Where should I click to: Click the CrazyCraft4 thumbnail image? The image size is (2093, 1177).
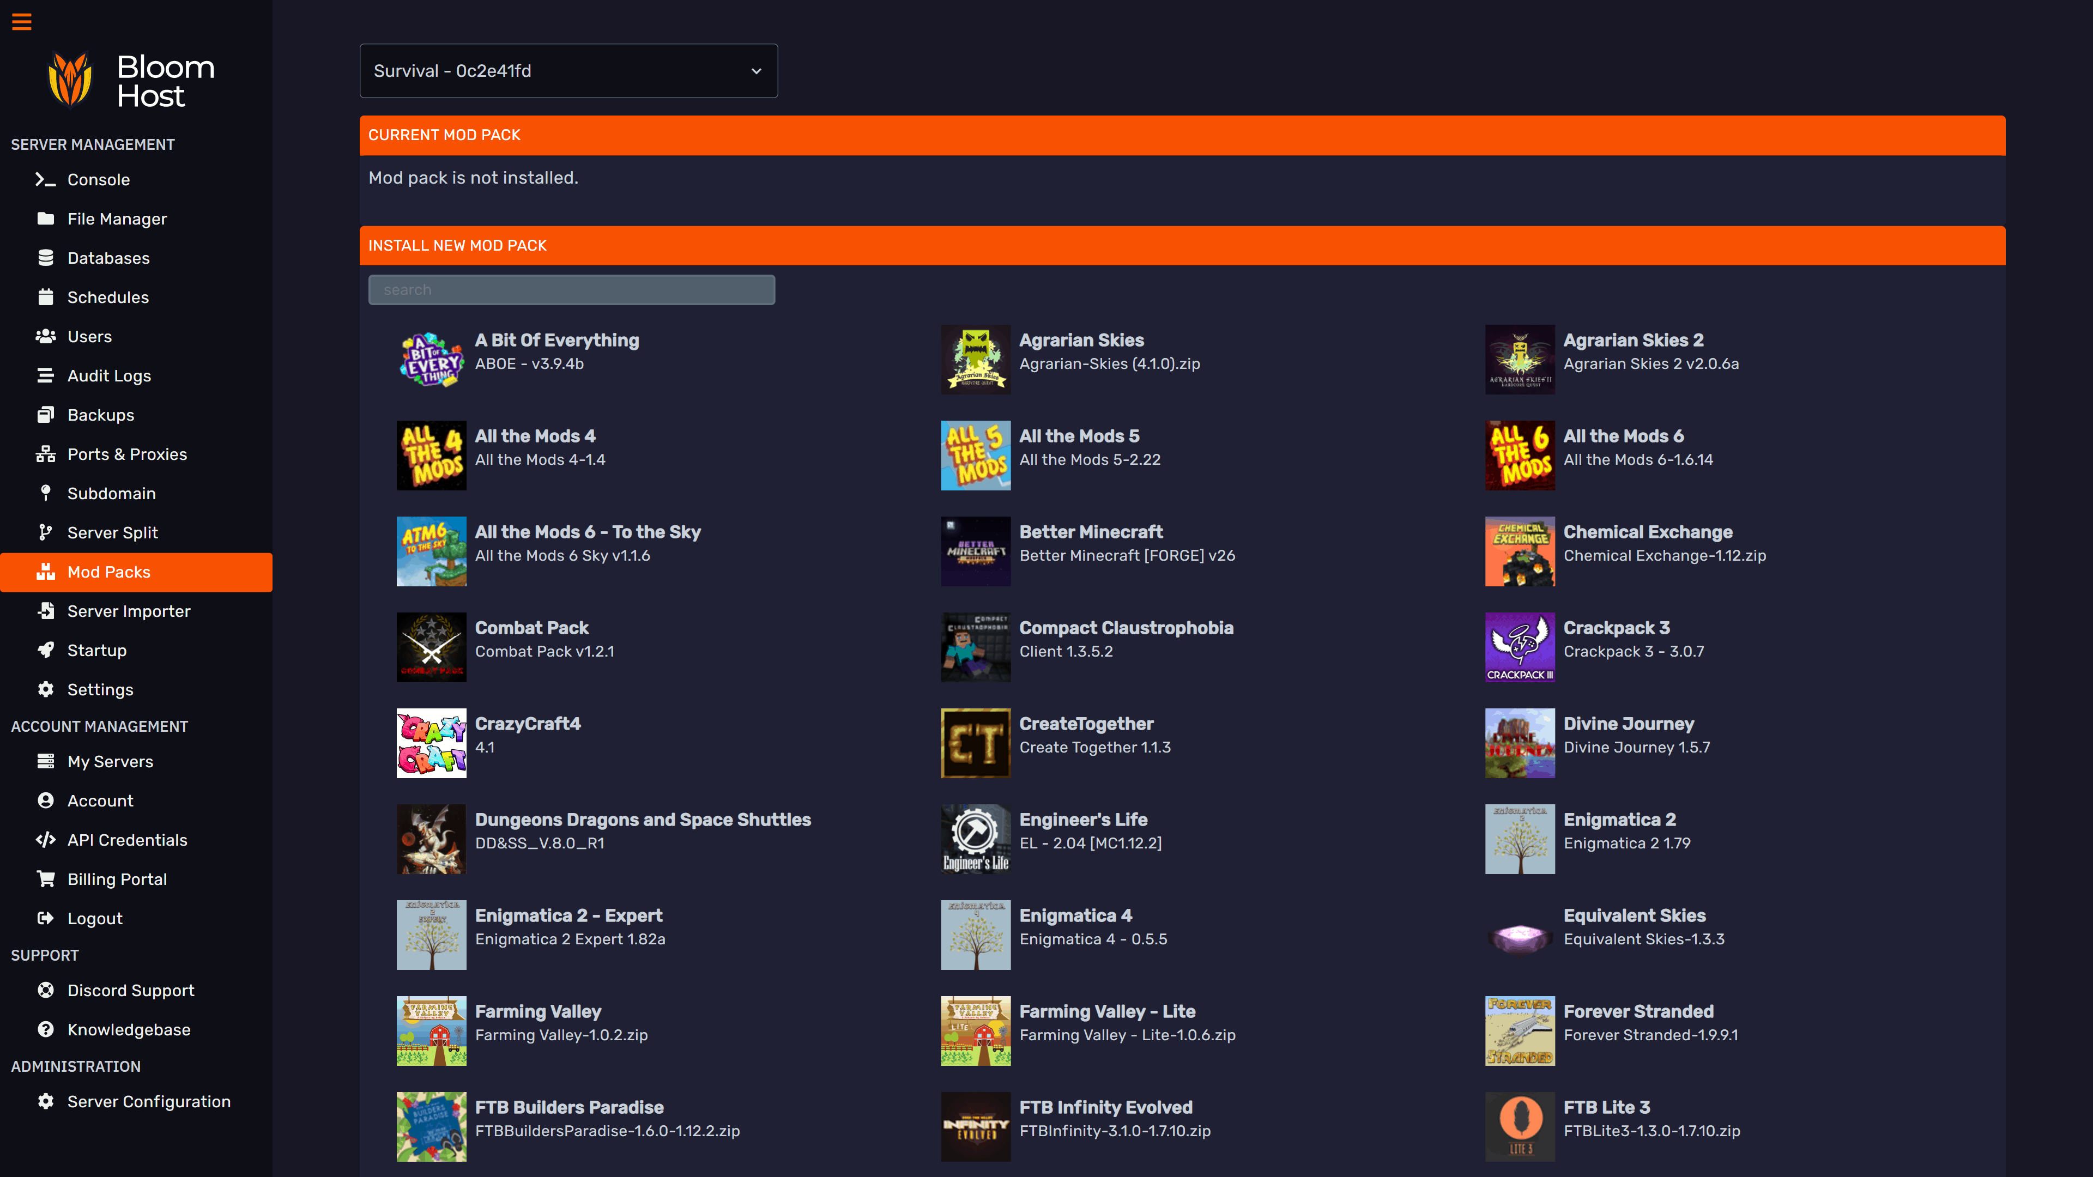pyautogui.click(x=431, y=743)
